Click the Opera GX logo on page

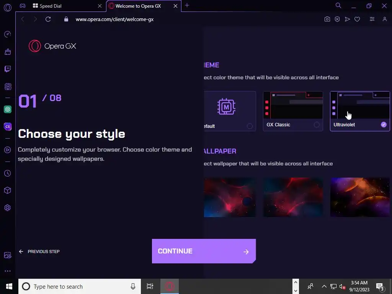pyautogui.click(x=52, y=46)
